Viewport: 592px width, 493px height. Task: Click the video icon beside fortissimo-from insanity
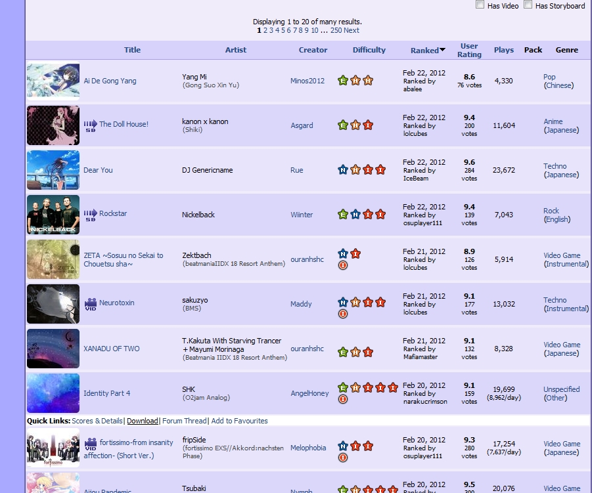pyautogui.click(x=91, y=443)
